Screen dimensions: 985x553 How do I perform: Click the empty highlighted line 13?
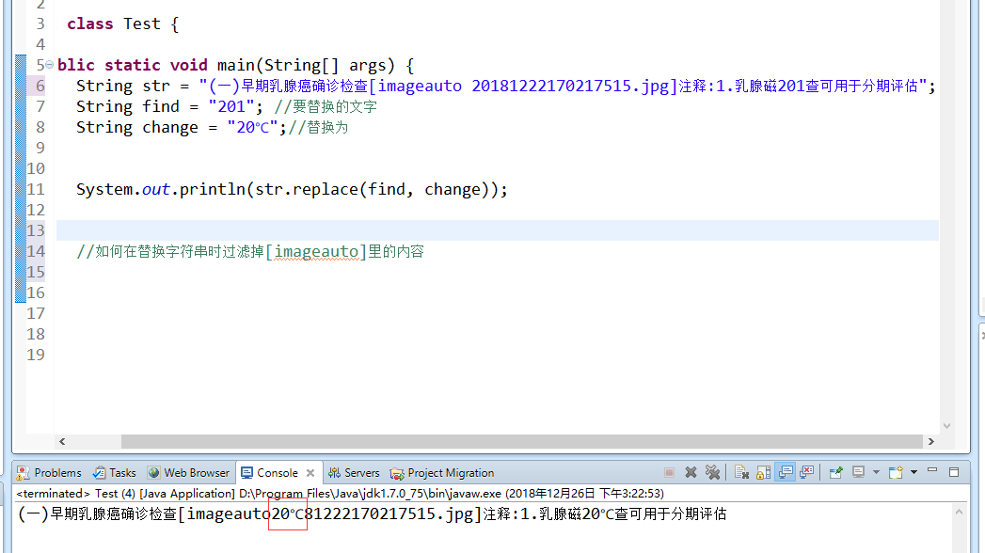pos(498,230)
